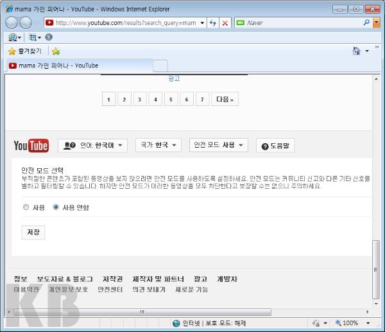This screenshot has height=332, width=385.
Task: Click the IE back navigation button
Action: click(12, 23)
